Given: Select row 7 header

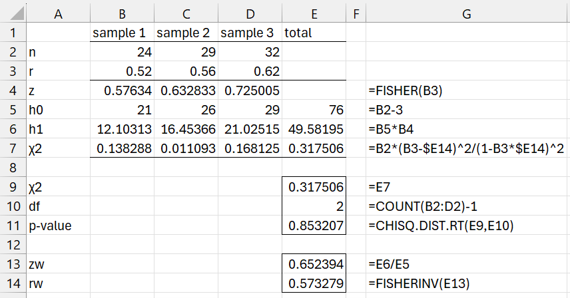Looking at the screenshot, I should (11, 148).
